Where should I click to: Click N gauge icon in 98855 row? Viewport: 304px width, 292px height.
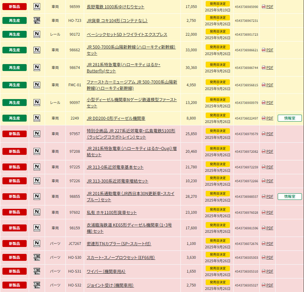coord(37,196)
